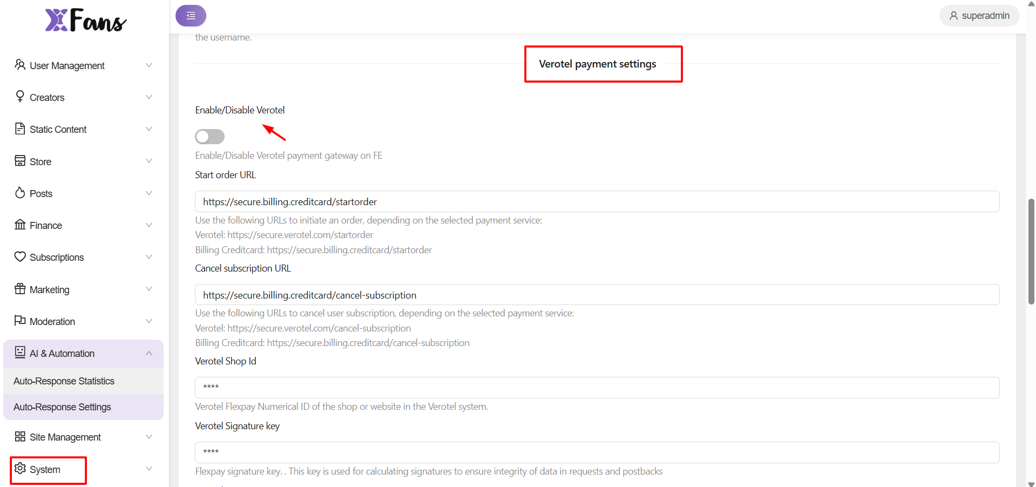This screenshot has width=1036, height=487.
Task: Click the Verotel Shop Id field
Action: pos(597,387)
